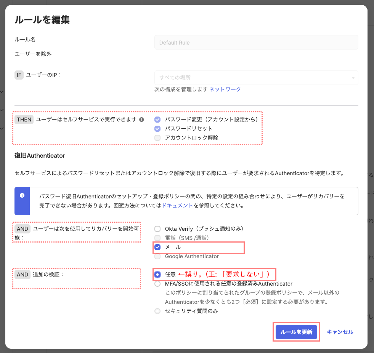Select the メール recovery radio button
This screenshot has width=374, height=353.
[x=157, y=247]
